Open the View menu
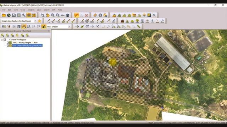Screen dimensions: 227x127 16,10
